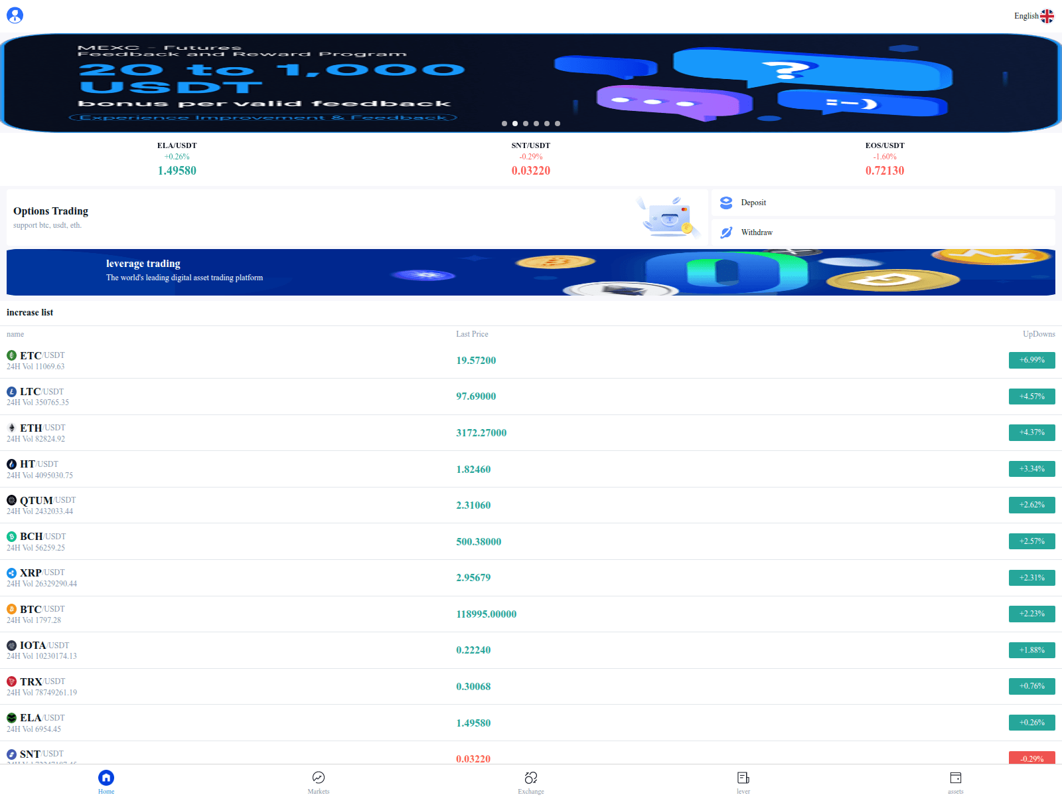
Task: Open the leverage trading banner
Action: 531,272
